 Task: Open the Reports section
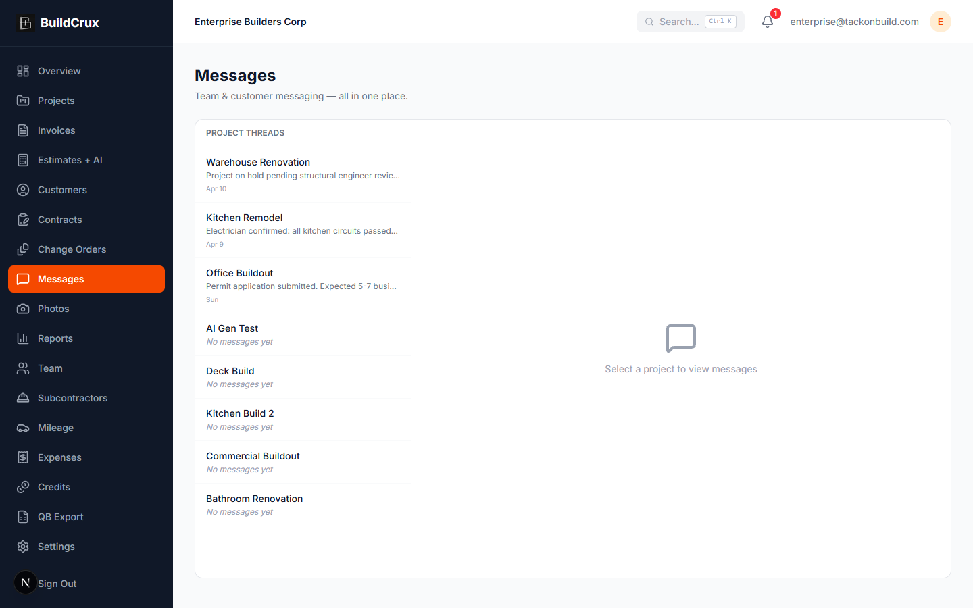(x=86, y=338)
